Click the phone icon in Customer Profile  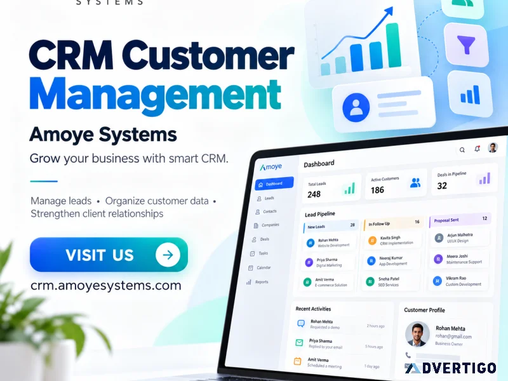click(x=408, y=356)
